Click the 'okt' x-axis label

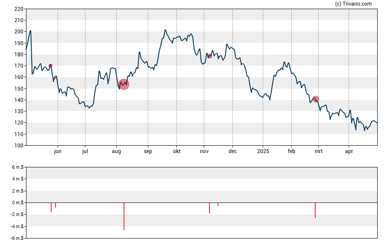pyautogui.click(x=176, y=151)
